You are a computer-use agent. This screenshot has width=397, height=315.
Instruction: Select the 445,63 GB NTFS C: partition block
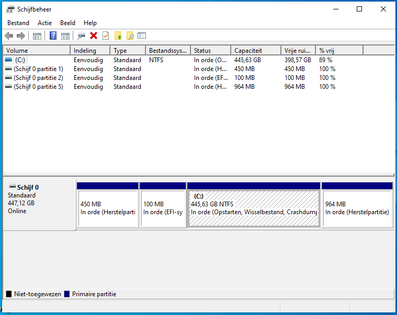pyautogui.click(x=254, y=208)
